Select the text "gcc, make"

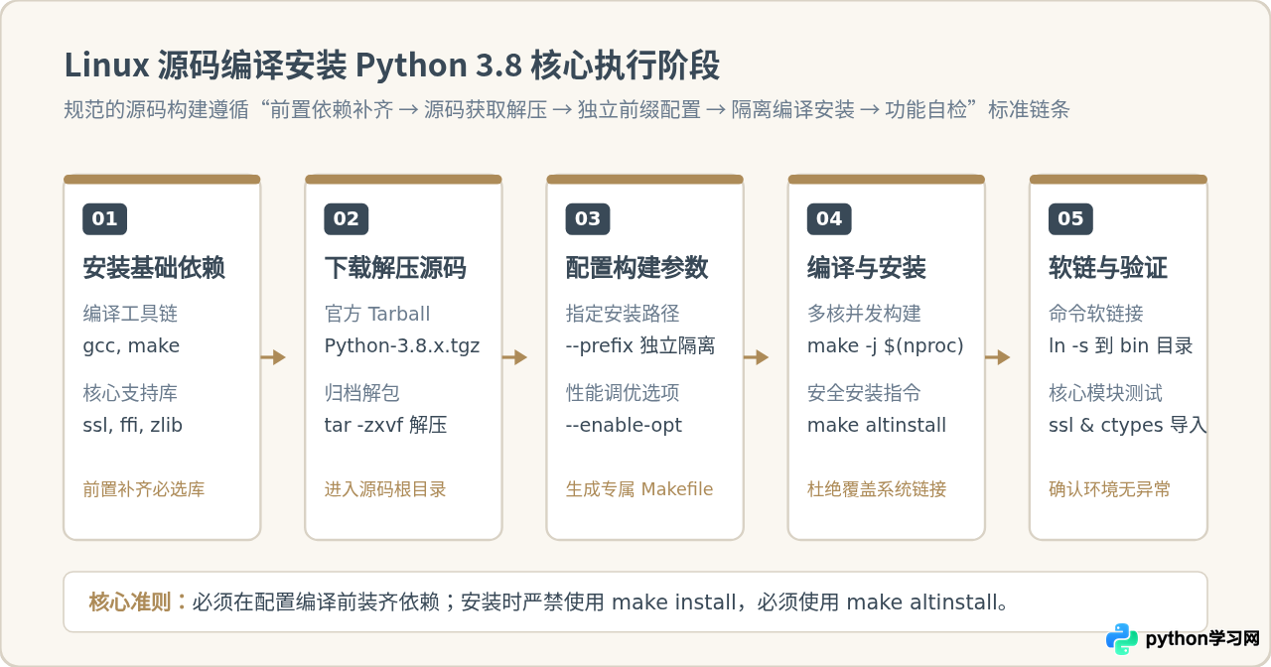[x=131, y=346]
